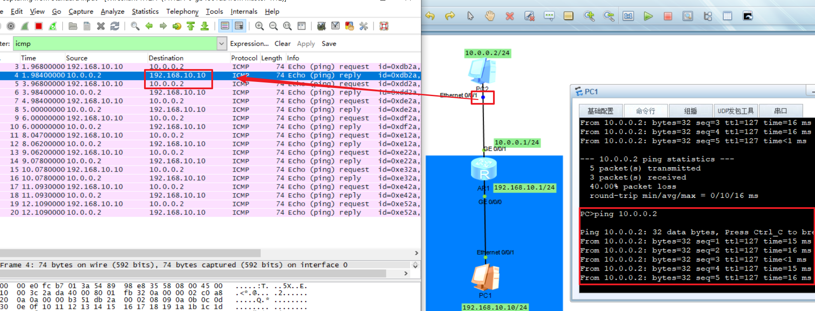
Task: Click the AR1 router in topology
Action: [x=484, y=169]
